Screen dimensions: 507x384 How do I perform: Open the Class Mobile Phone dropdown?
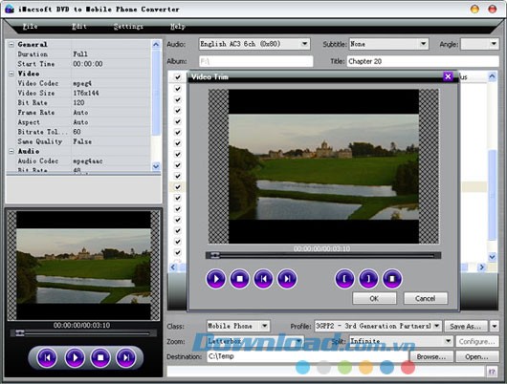point(264,326)
